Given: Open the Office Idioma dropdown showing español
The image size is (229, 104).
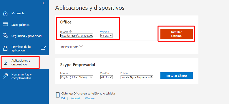Looking at the screenshot, I should tap(77, 35).
